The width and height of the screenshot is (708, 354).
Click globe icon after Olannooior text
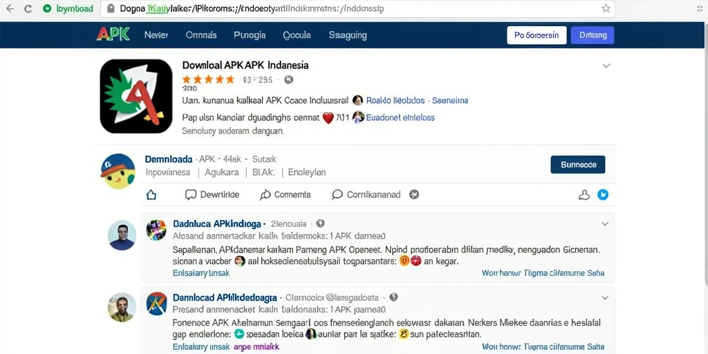[x=393, y=297]
